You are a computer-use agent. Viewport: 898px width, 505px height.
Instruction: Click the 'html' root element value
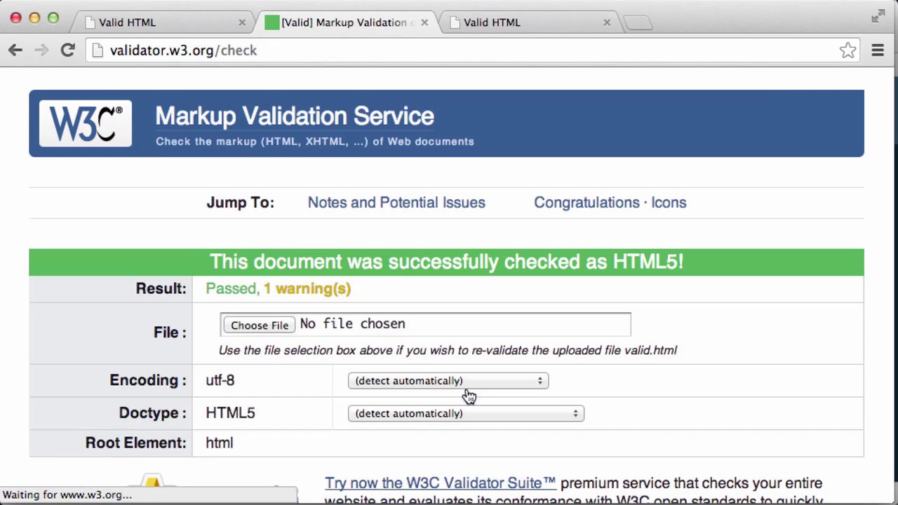pyautogui.click(x=219, y=443)
